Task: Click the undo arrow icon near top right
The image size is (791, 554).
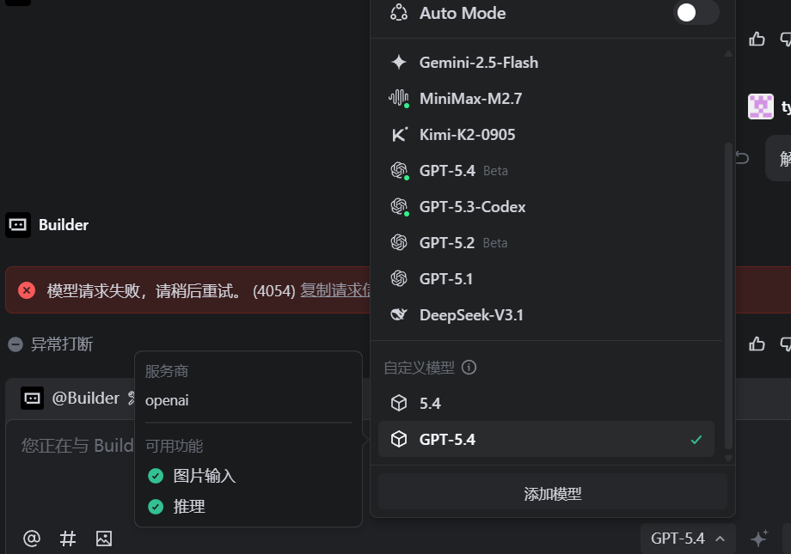Action: (742, 158)
